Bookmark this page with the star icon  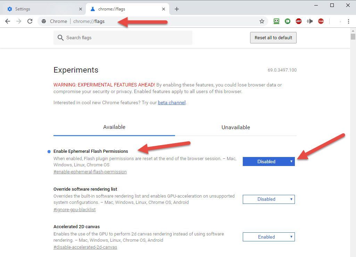tap(262, 21)
